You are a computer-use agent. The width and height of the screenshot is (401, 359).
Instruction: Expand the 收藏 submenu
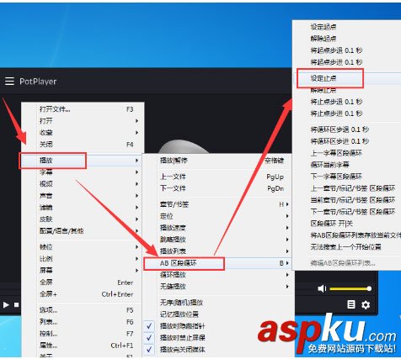(x=83, y=133)
